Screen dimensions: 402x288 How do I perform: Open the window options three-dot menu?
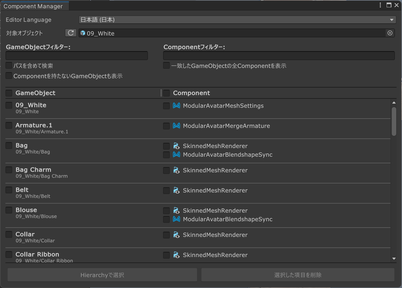click(380, 5)
